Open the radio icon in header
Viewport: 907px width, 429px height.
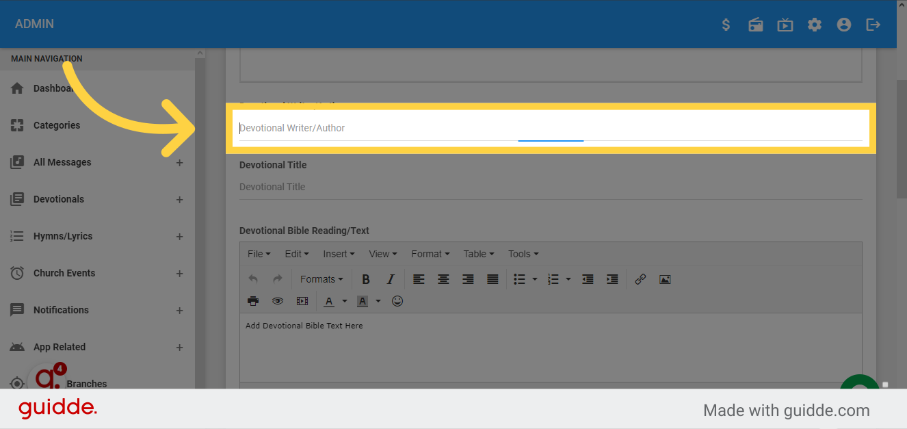[756, 25]
